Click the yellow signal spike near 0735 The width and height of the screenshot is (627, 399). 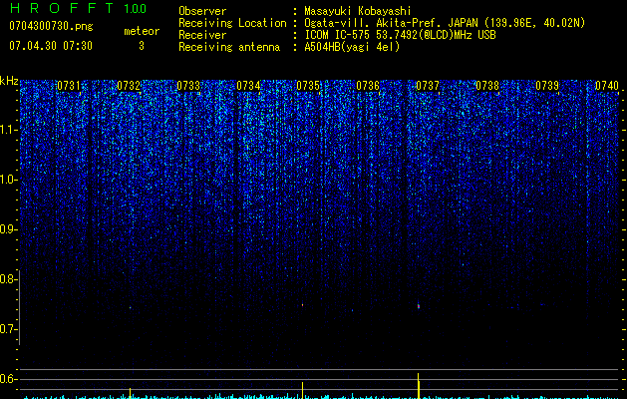point(302,390)
